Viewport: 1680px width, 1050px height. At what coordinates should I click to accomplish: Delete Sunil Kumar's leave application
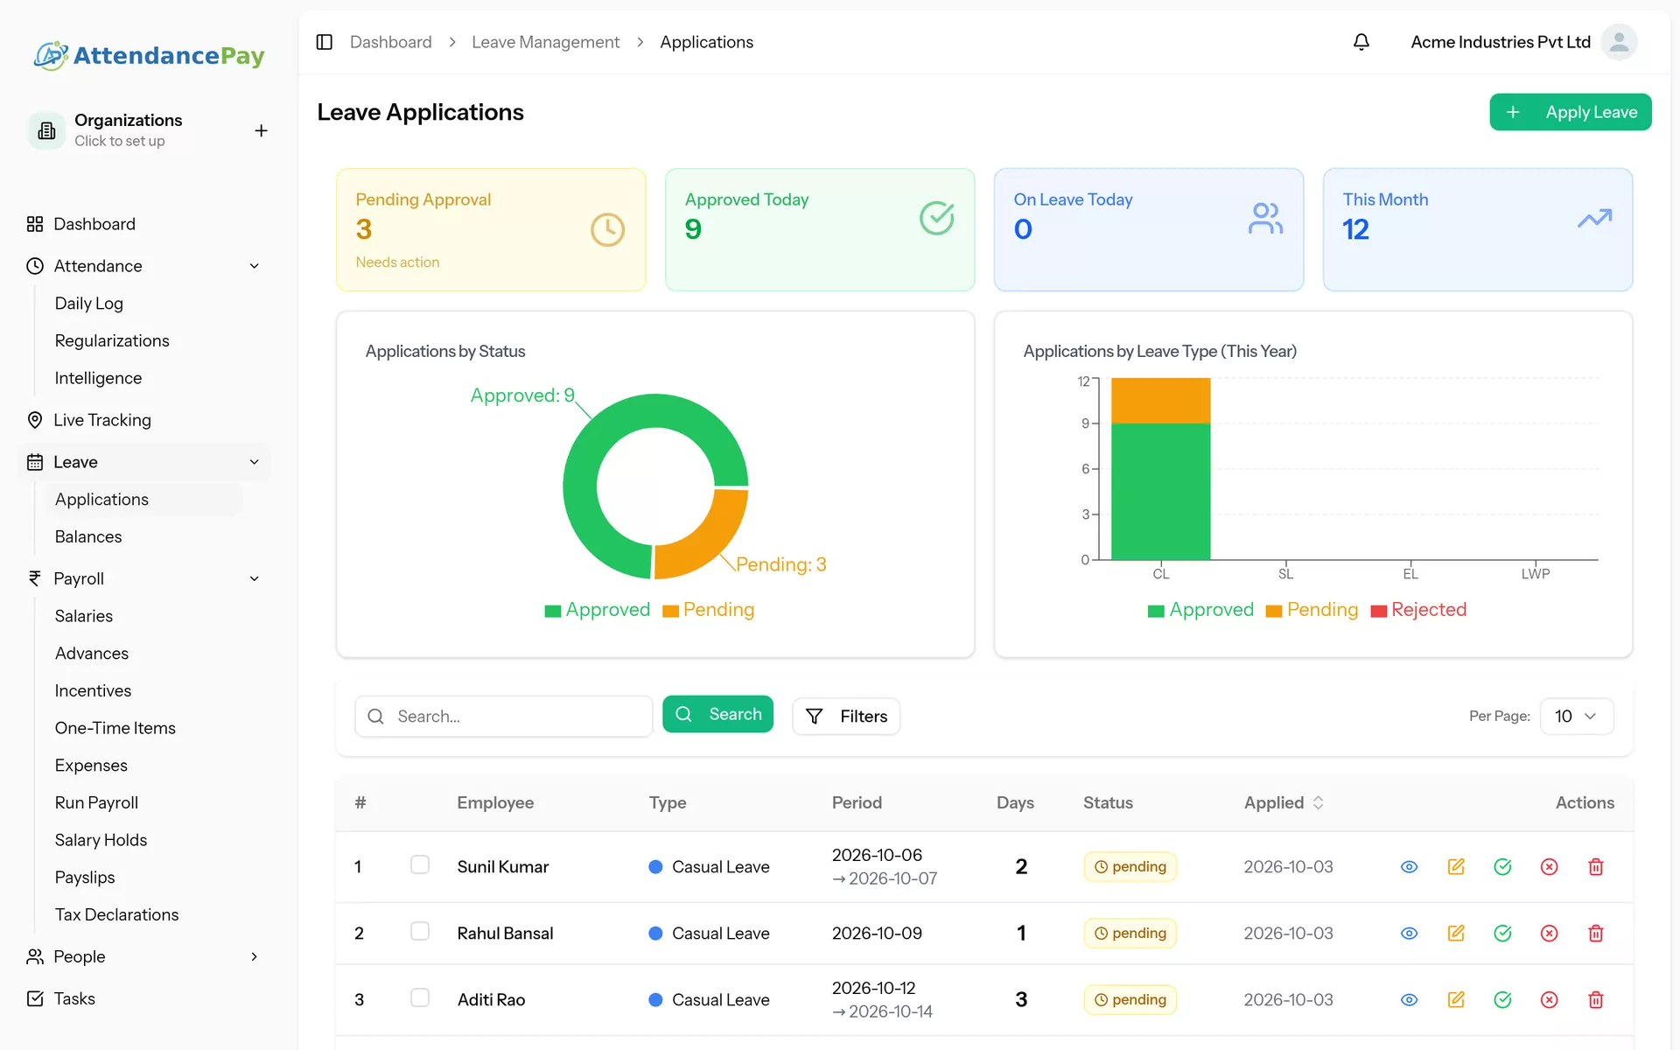(1595, 866)
